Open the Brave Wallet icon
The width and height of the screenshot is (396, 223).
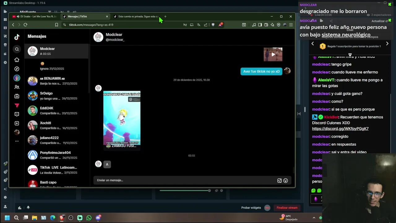(x=266, y=25)
